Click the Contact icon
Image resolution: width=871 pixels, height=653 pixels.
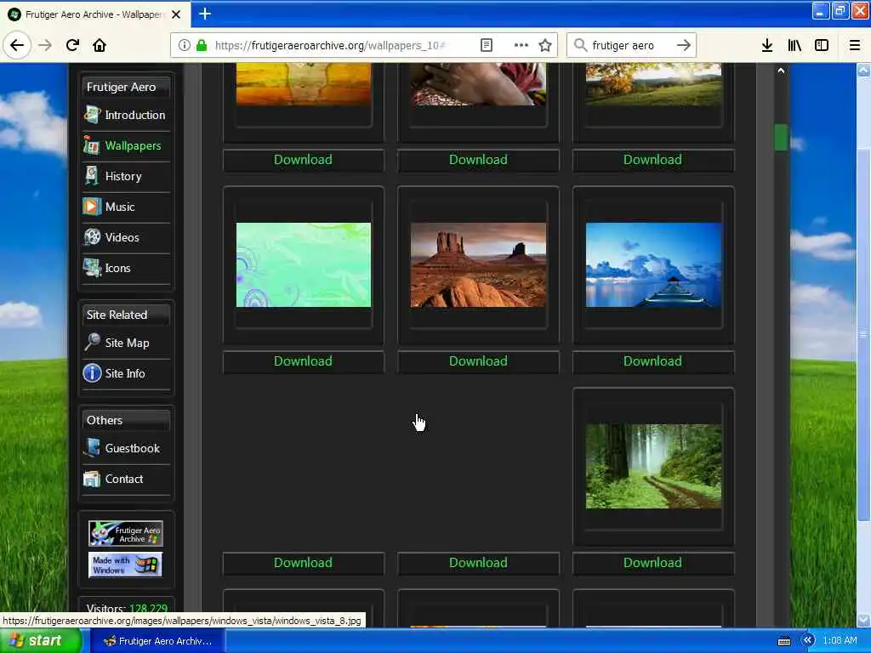[x=92, y=479]
